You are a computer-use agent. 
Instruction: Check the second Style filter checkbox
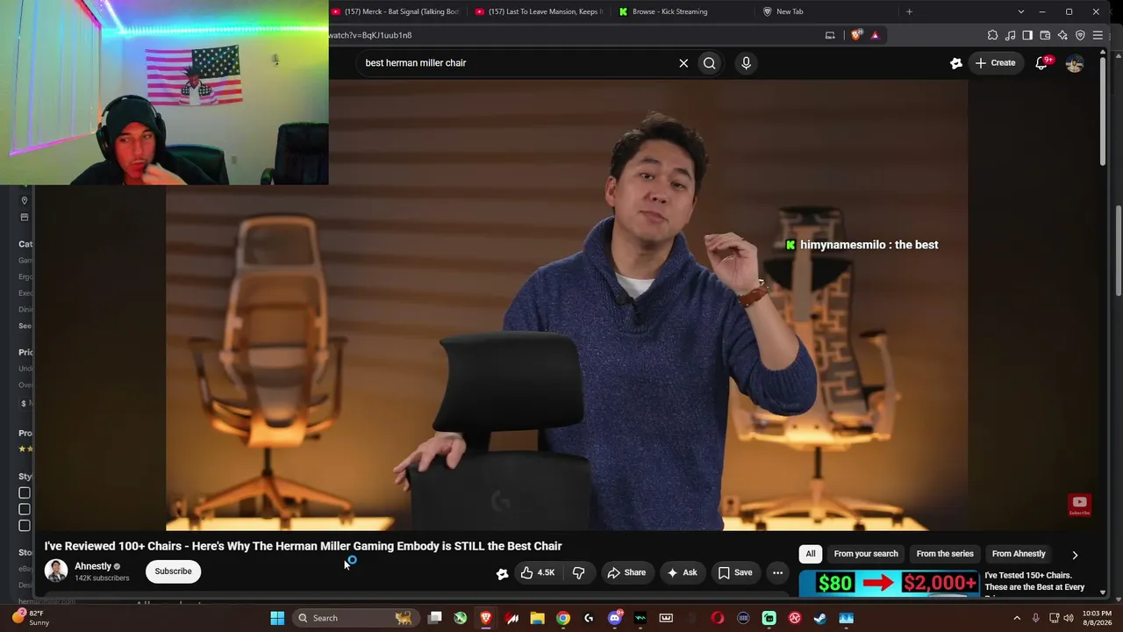click(x=25, y=509)
